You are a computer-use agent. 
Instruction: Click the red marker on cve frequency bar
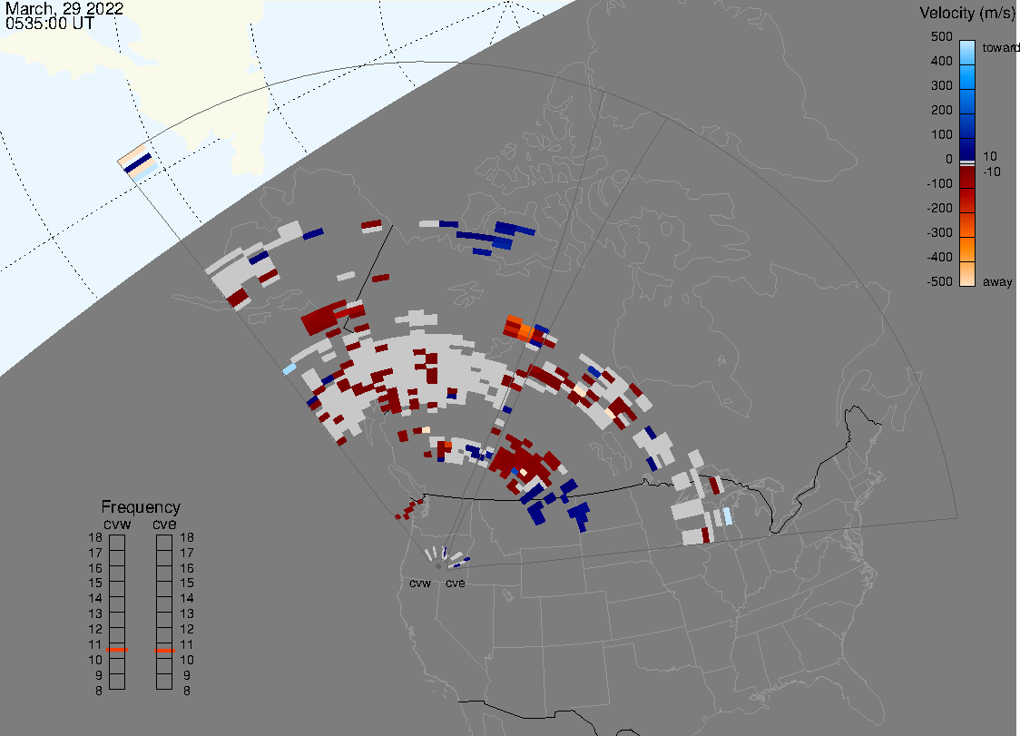tap(164, 650)
